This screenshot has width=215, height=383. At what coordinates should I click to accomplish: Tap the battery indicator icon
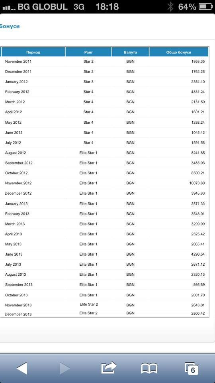[x=206, y=7]
